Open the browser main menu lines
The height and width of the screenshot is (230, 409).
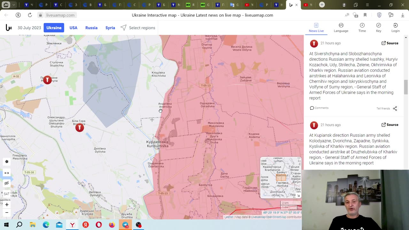coord(367,5)
